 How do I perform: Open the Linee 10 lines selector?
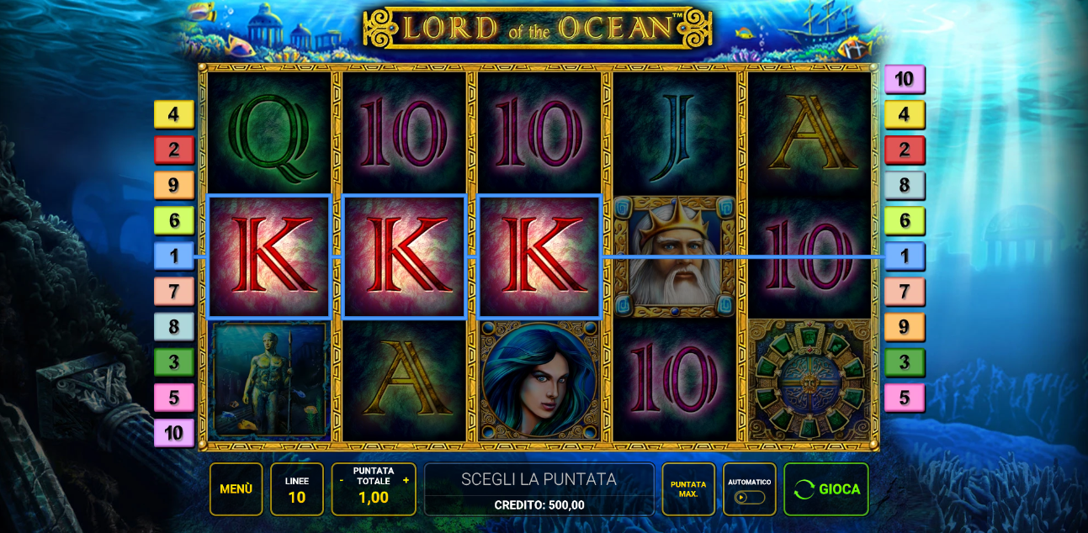tap(297, 488)
